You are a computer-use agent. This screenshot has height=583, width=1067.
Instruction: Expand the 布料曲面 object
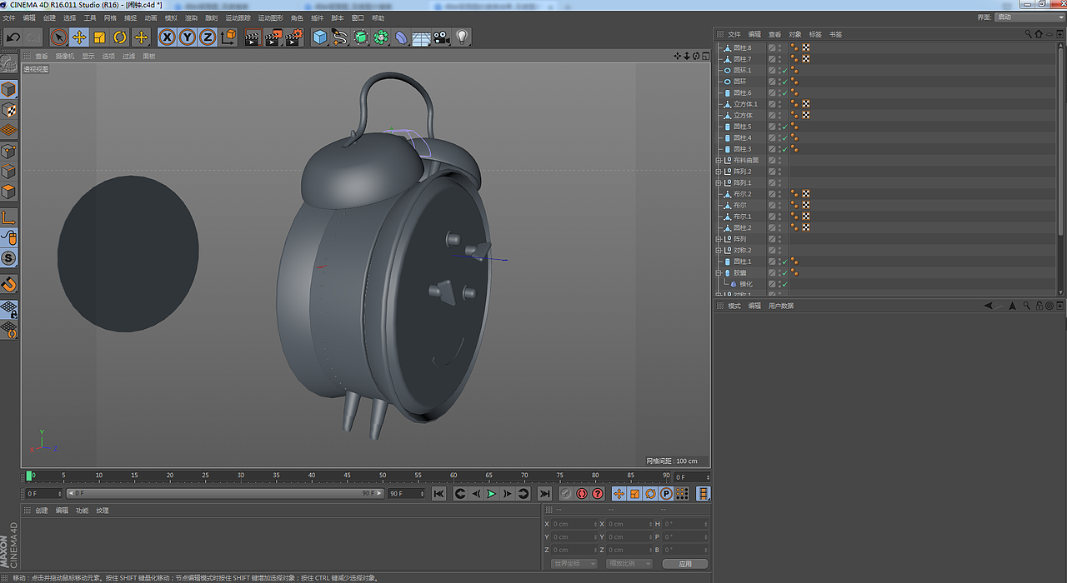(719, 160)
